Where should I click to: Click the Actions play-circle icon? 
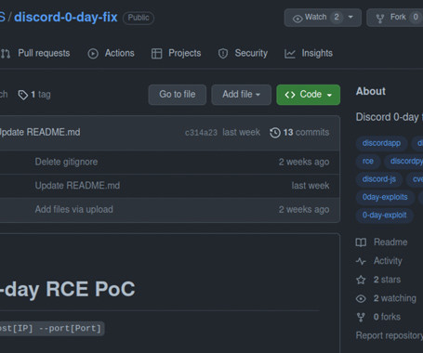click(x=93, y=54)
